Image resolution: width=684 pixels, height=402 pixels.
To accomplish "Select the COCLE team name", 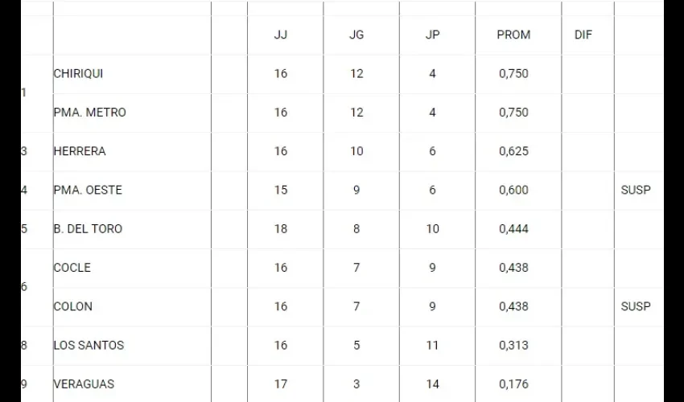I will [72, 268].
